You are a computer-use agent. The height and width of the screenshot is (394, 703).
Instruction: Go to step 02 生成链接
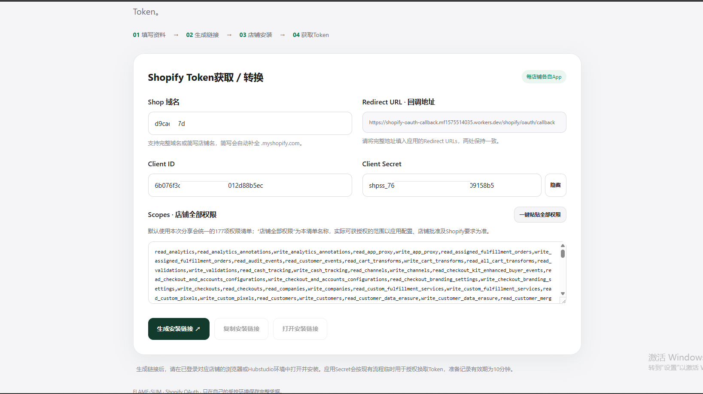202,35
